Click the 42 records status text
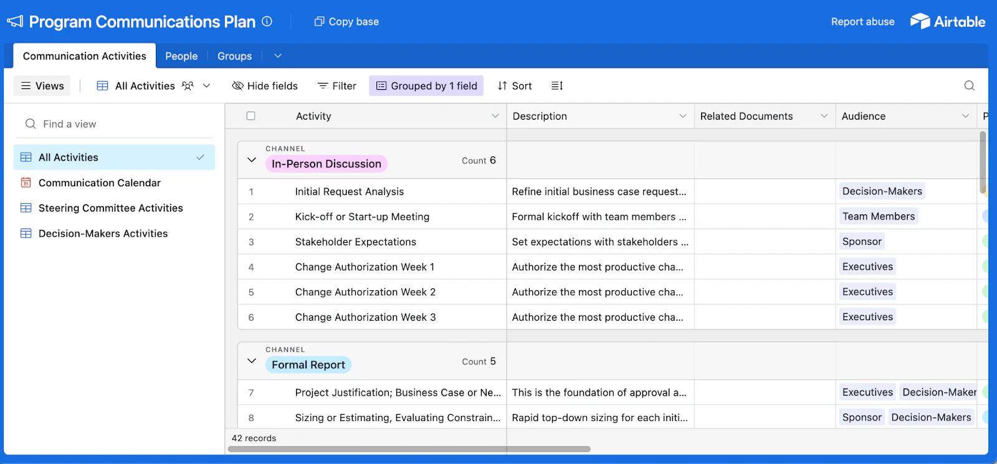The image size is (997, 464). [x=254, y=438]
